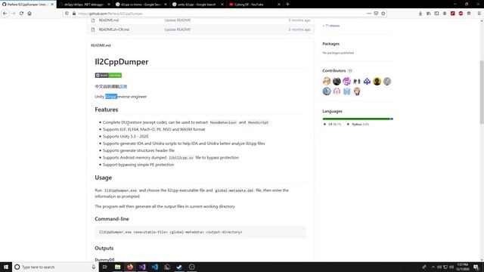Screen dimensions: 484x272
Task: Open the Packages section heading
Action: point(331,44)
